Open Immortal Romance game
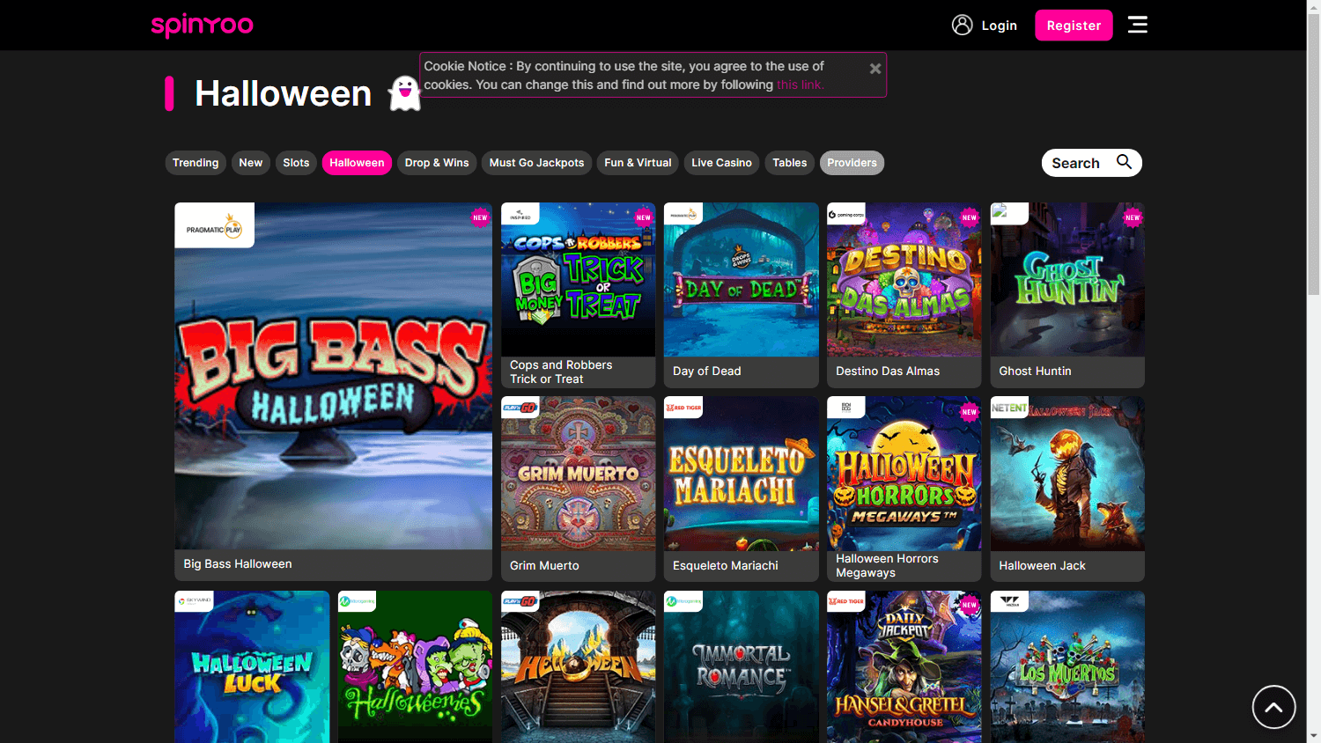 pyautogui.click(x=741, y=666)
